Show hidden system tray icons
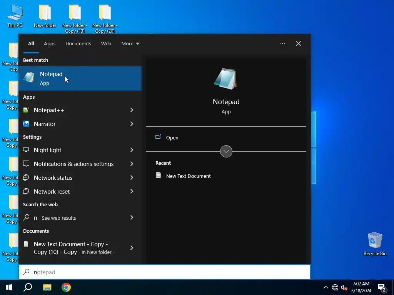Screen dimensions: 394x295 (x=326, y=287)
